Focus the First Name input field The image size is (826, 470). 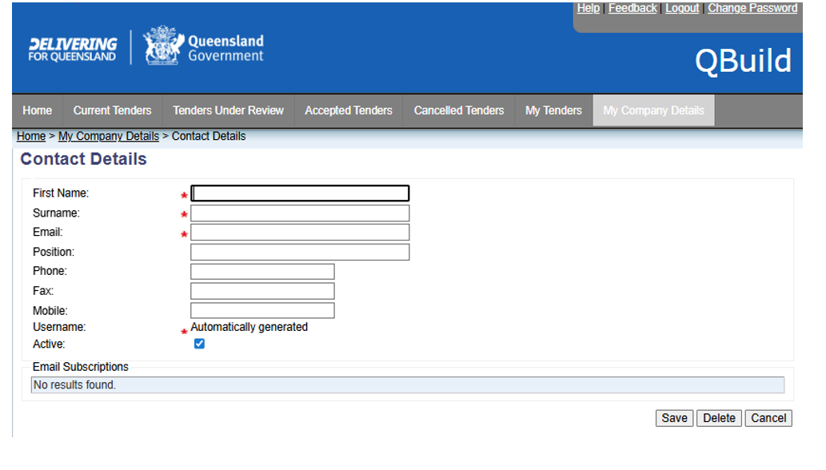click(300, 193)
